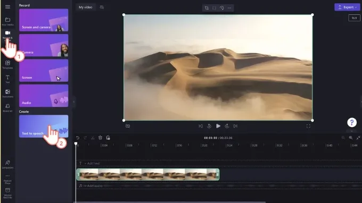Open the Version item in sidebar
Screen dimensions: 362x203
point(7,193)
